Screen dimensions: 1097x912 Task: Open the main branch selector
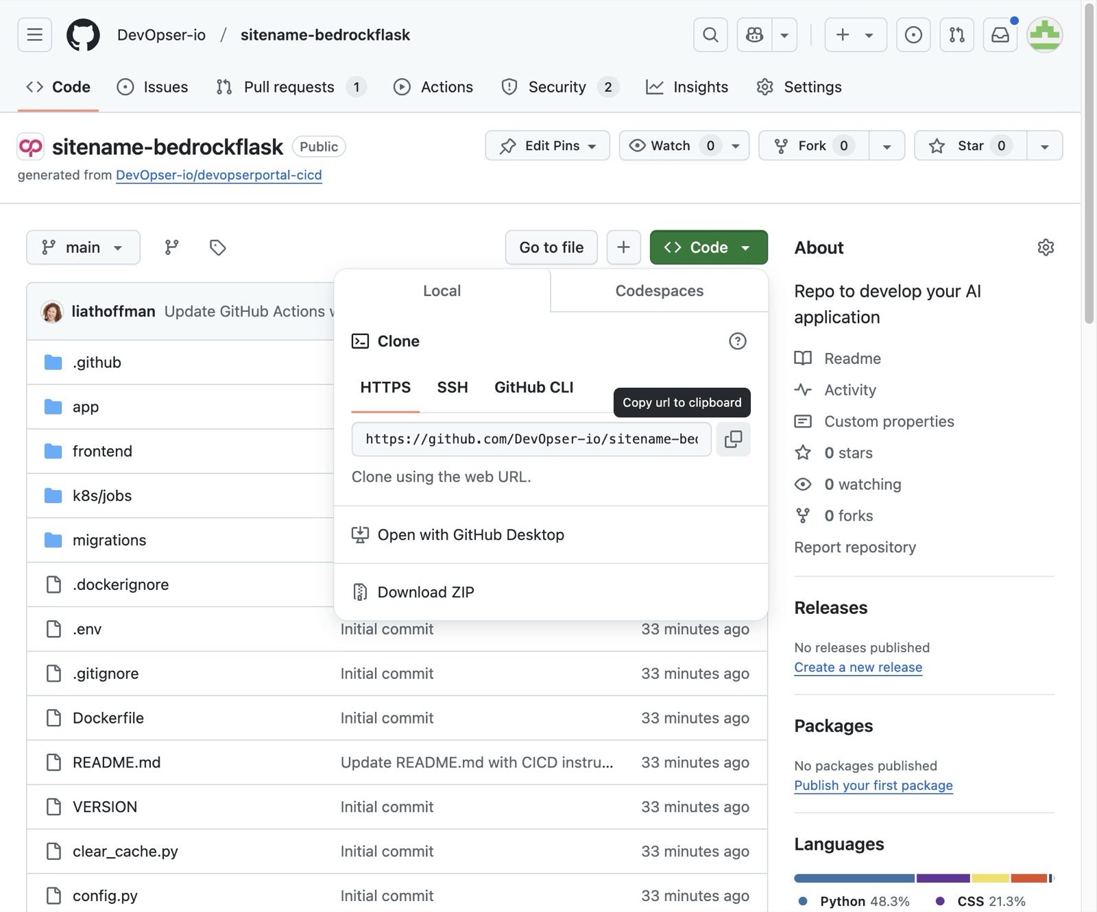(83, 247)
